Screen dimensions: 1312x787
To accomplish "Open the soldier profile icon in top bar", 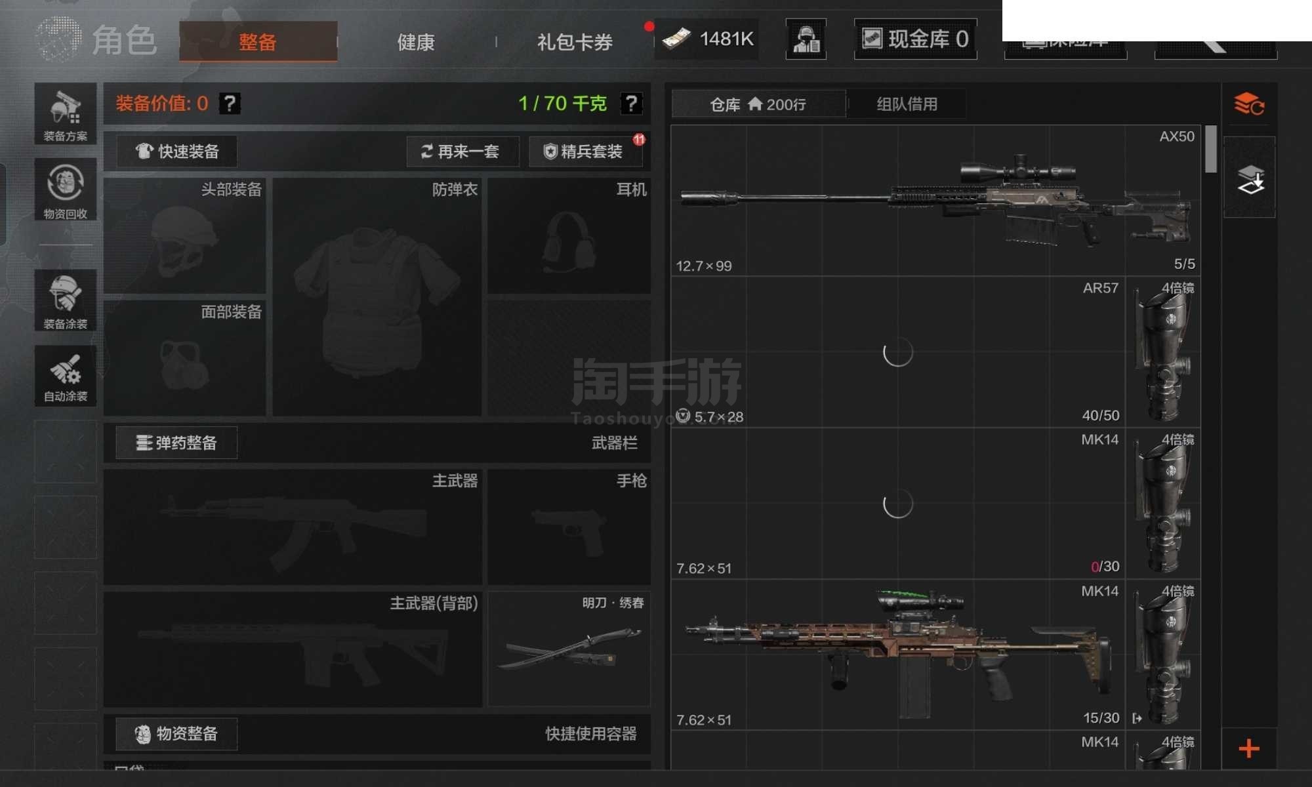I will click(806, 39).
